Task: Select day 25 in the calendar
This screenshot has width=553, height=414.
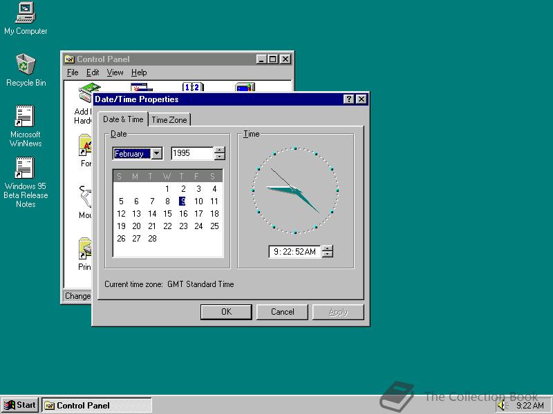Action: [x=214, y=226]
